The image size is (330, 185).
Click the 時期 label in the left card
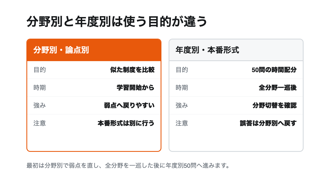pos(40,88)
